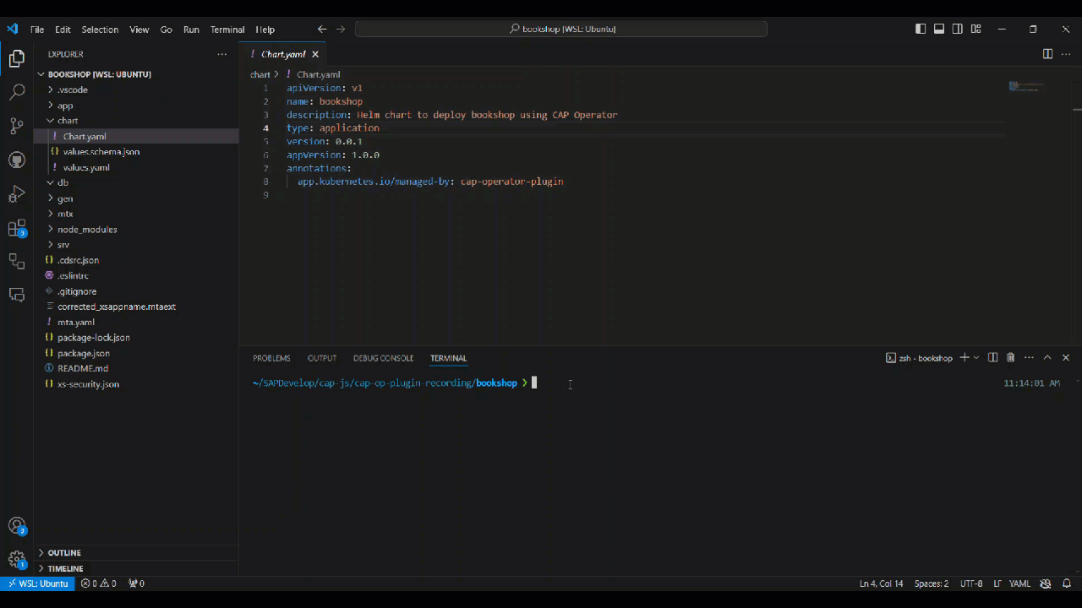Viewport: 1082px width, 608px height.
Task: Collapse the chart folder
Action: (136, 121)
